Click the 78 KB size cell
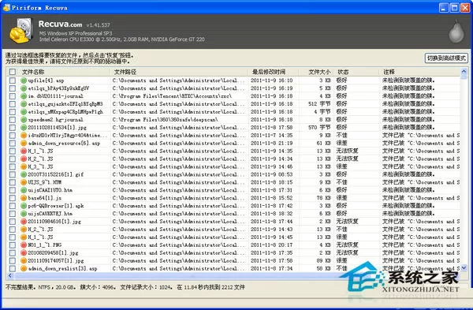The height and width of the screenshot is (310, 473). pos(323,198)
